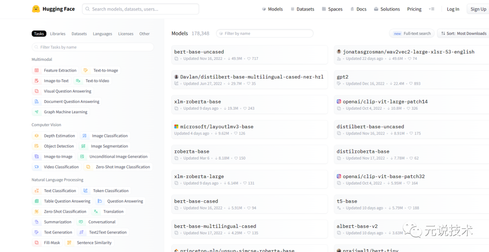
Task: Click the Text-to-Image task icon
Action: point(86,71)
